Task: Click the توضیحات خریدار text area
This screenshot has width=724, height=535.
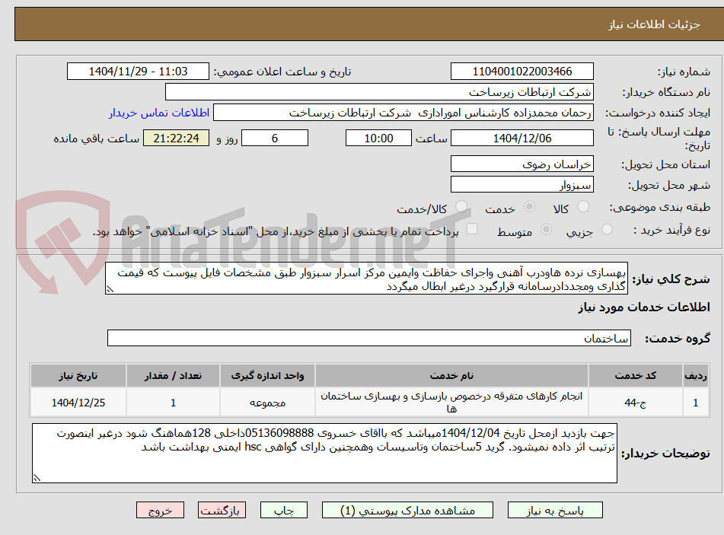Action: [x=324, y=453]
